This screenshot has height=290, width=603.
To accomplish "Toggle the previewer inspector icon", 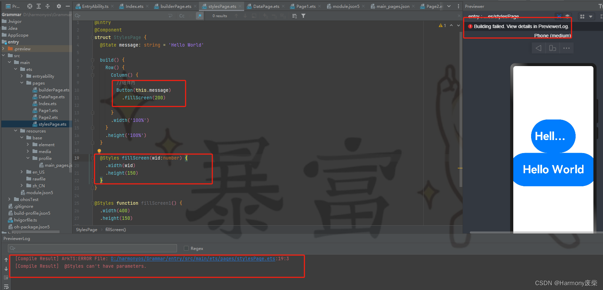I will coord(559,16).
